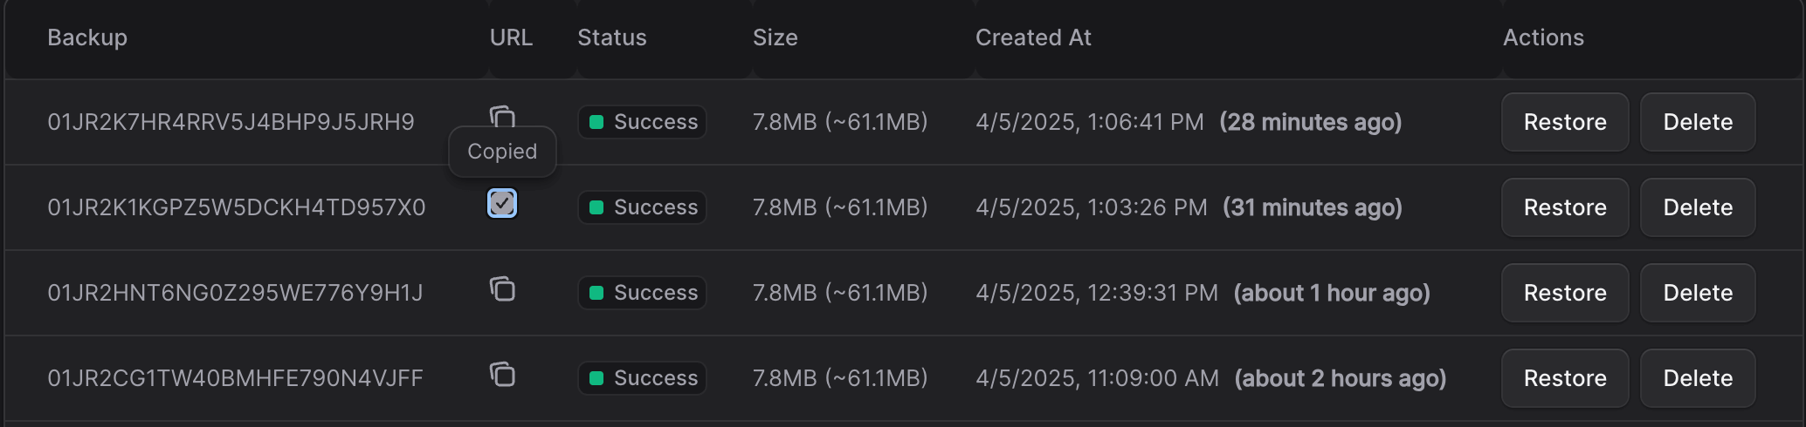Delete the backup created 31 minutes ago
Viewport: 1806px width, 427px height.
point(1697,207)
